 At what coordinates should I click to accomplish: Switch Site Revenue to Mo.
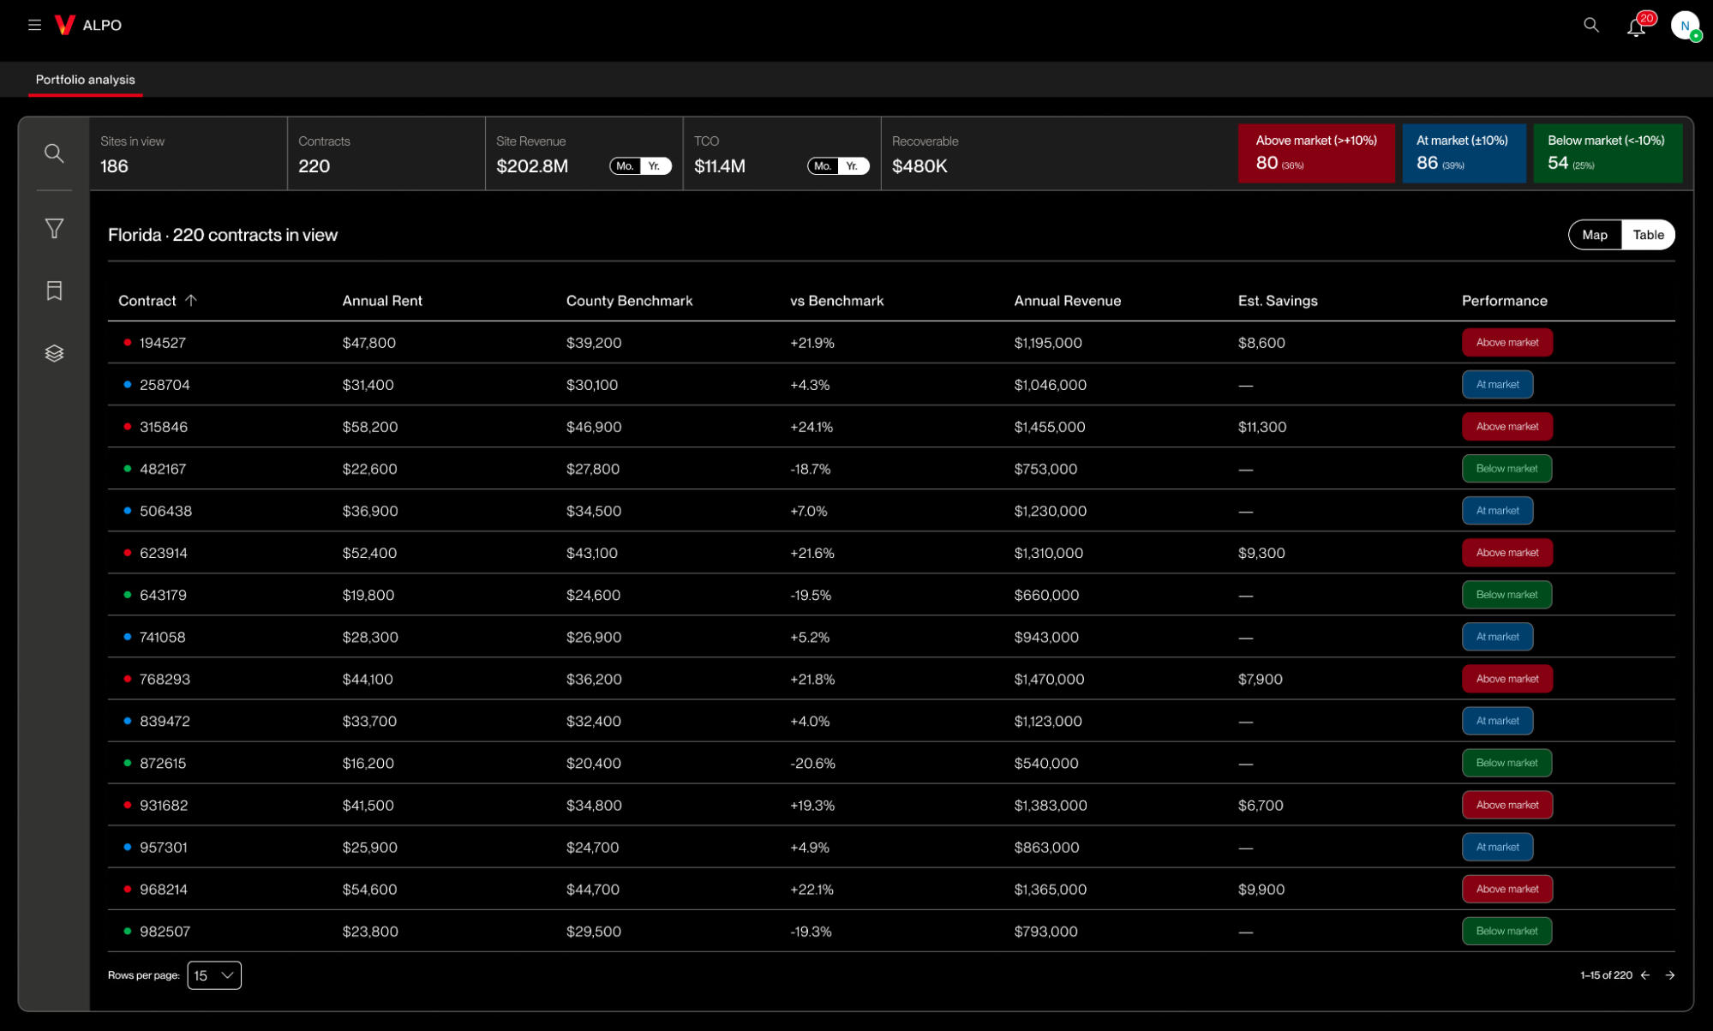625,166
